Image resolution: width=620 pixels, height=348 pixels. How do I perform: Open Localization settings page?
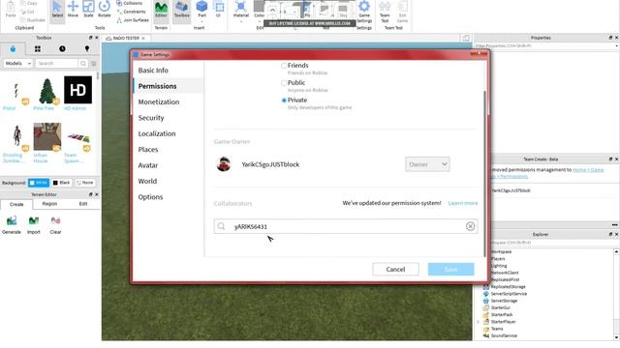(157, 133)
